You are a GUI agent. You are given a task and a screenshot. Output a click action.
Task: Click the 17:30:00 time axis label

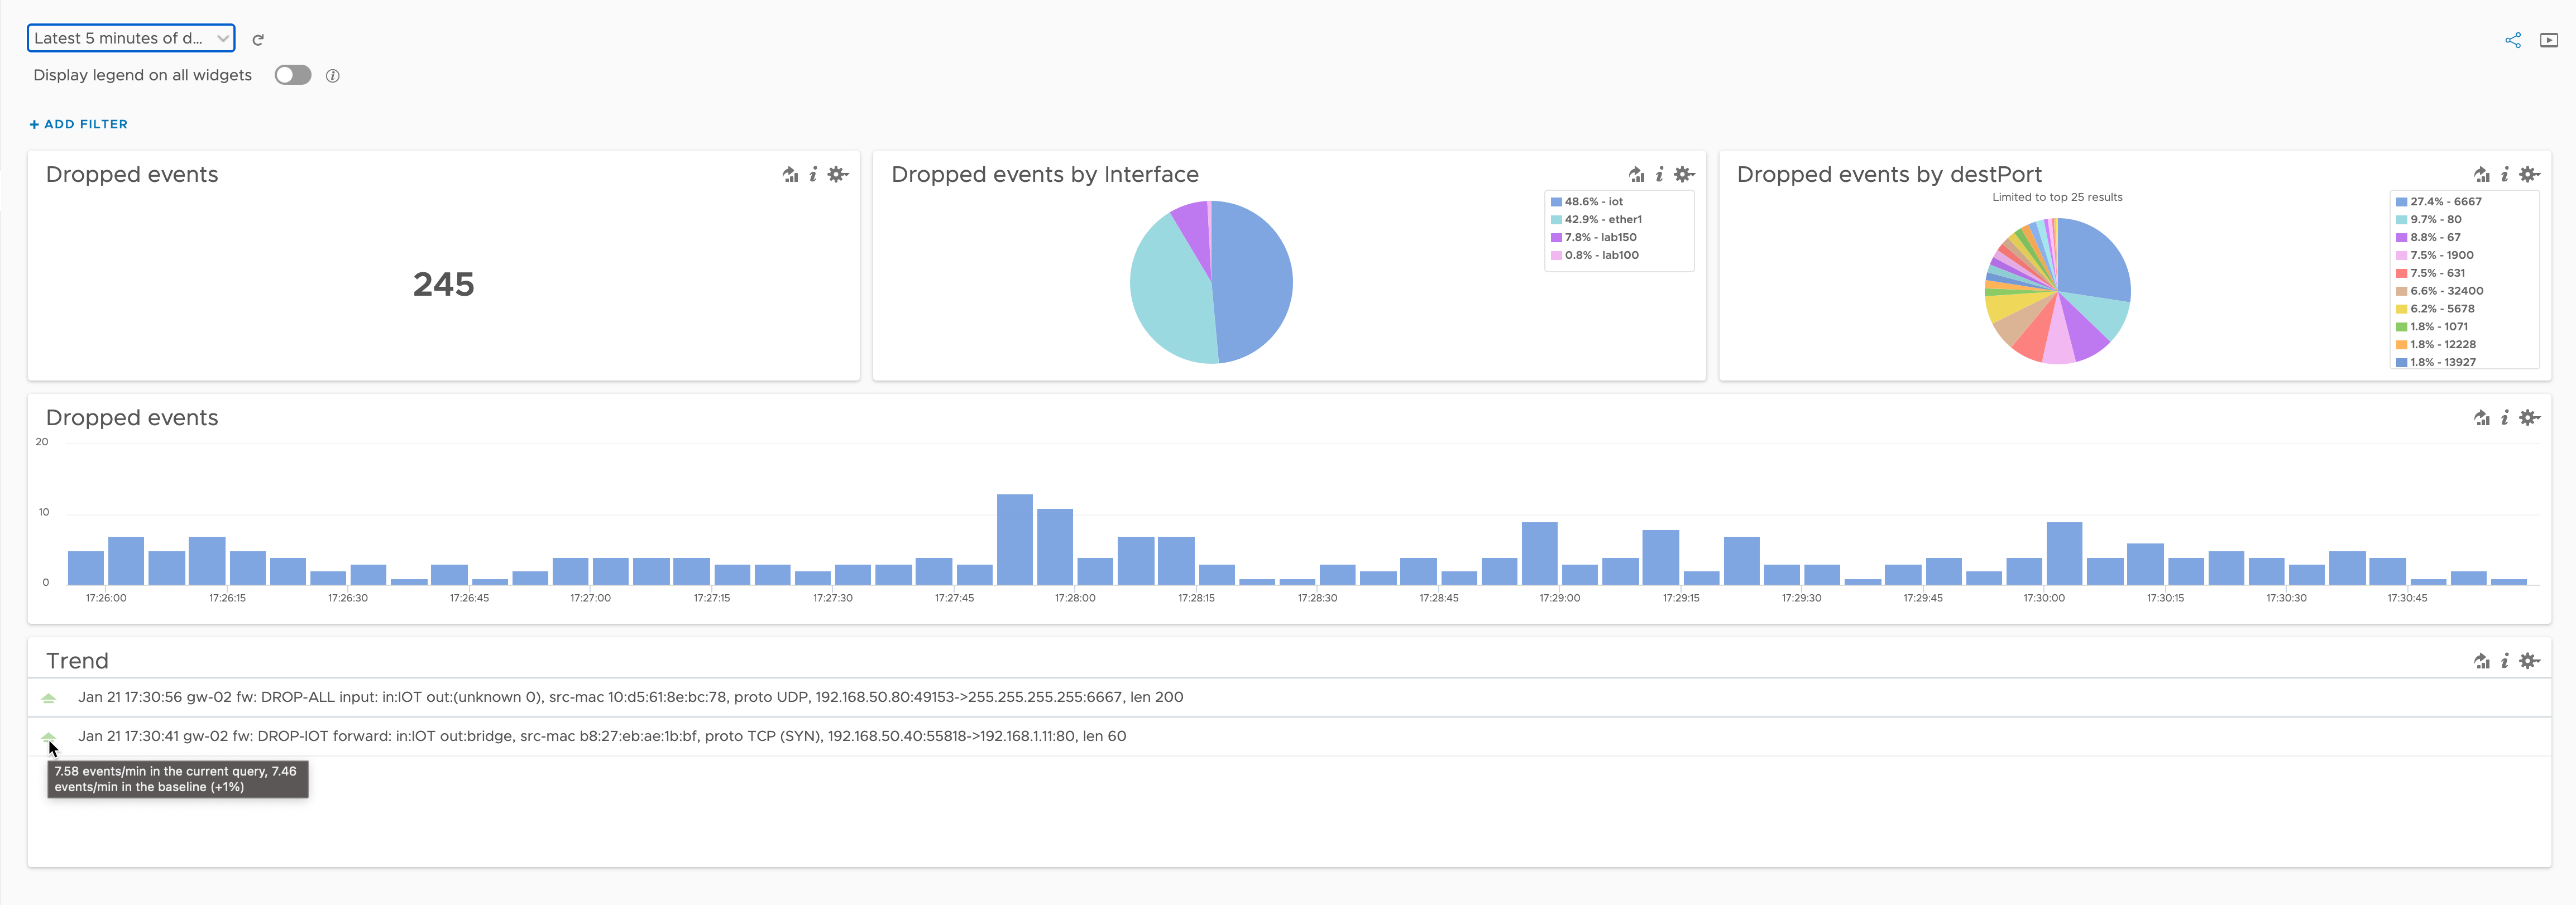[2044, 598]
